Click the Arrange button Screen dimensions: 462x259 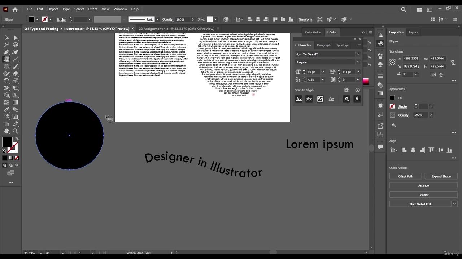pos(423,186)
